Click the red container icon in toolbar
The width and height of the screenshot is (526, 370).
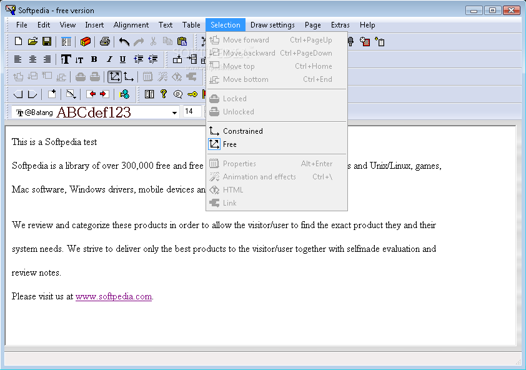point(86,41)
